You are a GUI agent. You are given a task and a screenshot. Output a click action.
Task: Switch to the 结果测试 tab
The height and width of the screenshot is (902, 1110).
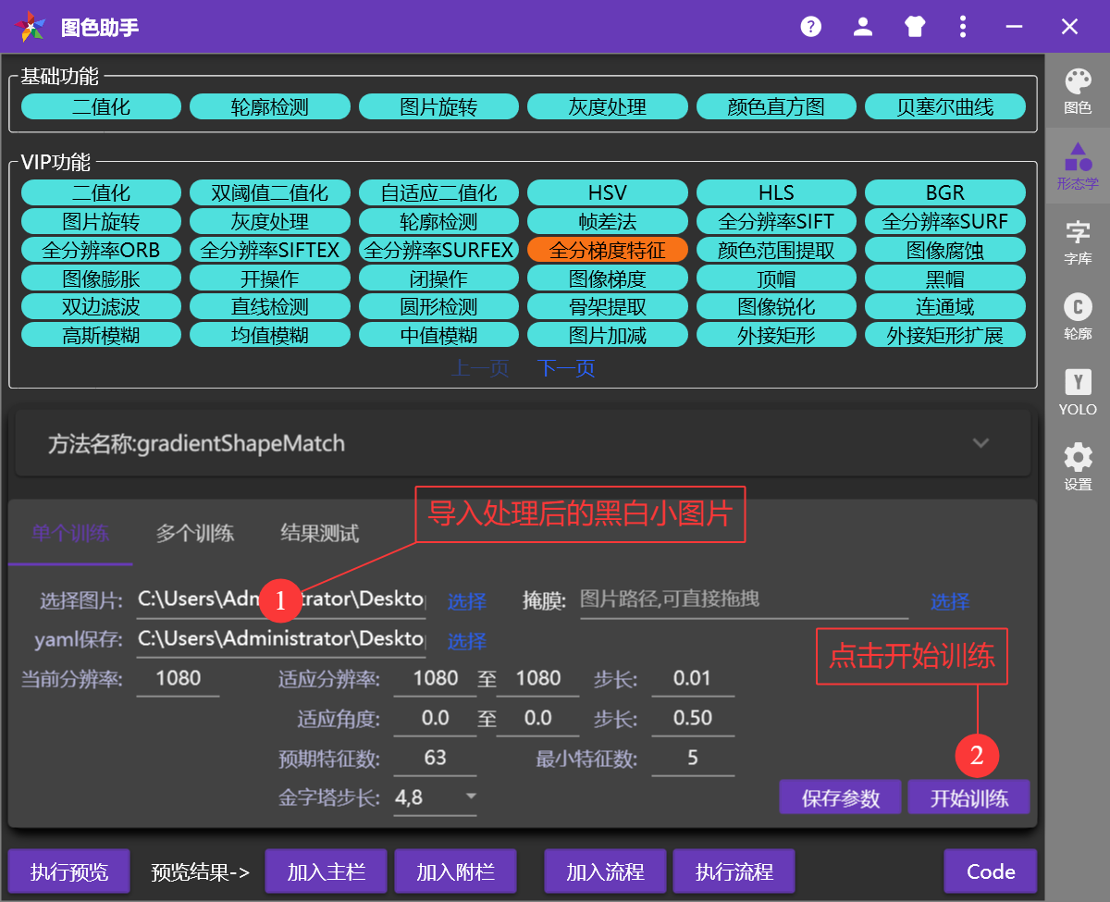(319, 533)
